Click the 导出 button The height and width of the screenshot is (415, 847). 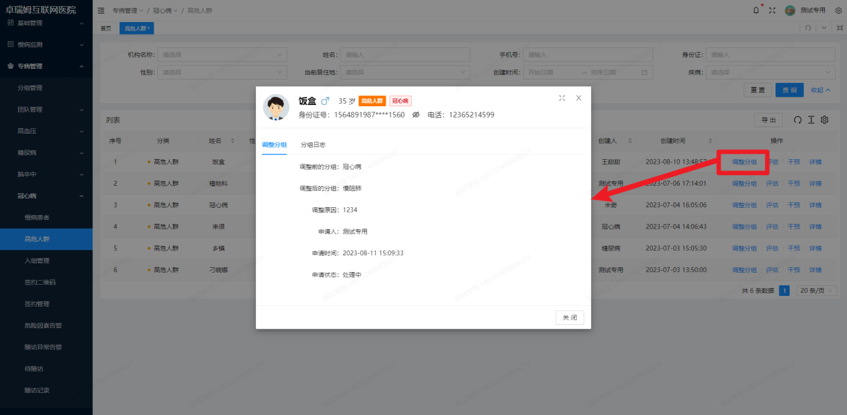[769, 120]
